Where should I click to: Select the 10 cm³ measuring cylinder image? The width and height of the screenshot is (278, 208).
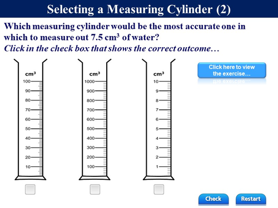click(x=158, y=119)
